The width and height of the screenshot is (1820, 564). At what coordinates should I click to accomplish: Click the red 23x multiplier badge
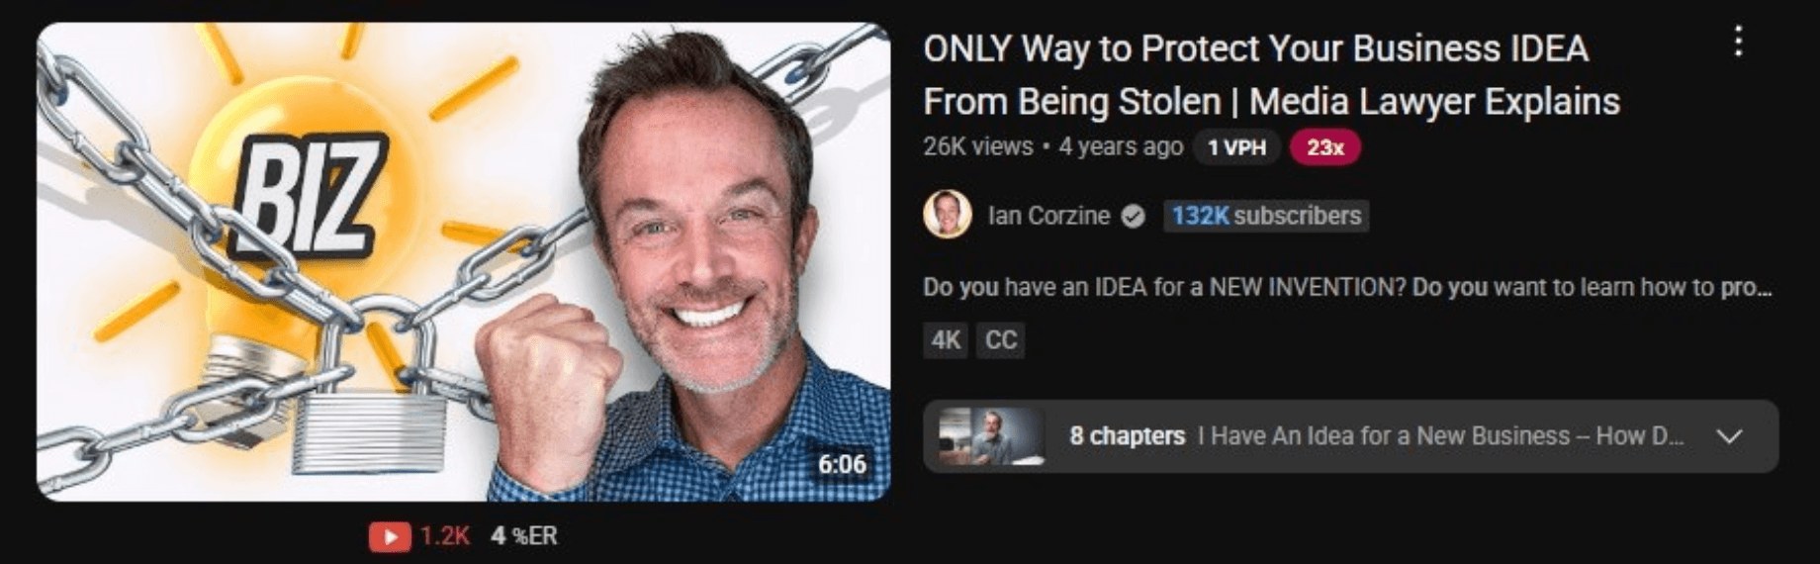tap(1325, 147)
